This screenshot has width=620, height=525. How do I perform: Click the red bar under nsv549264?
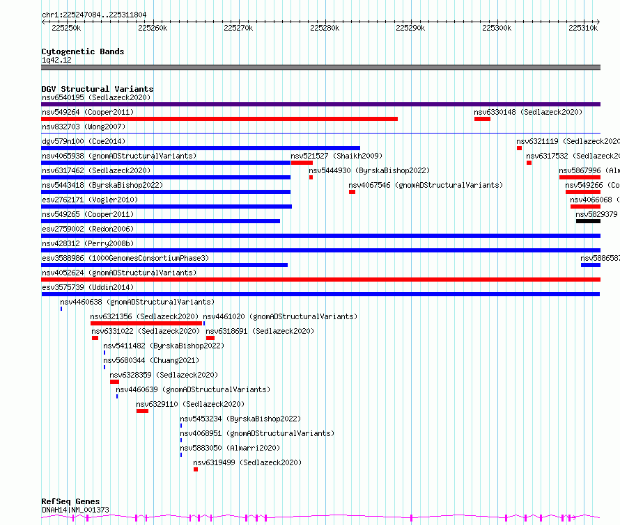pos(219,119)
